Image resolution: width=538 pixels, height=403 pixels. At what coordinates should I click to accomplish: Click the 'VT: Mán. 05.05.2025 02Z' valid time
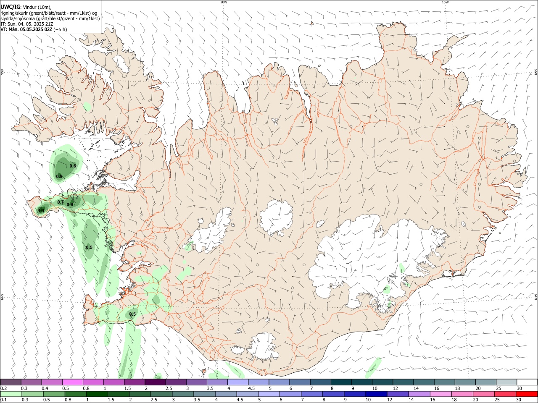click(26, 29)
